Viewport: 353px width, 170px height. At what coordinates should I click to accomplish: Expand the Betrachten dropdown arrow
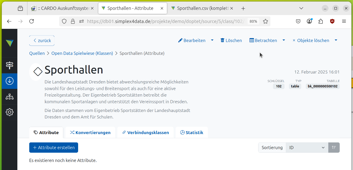(284, 40)
